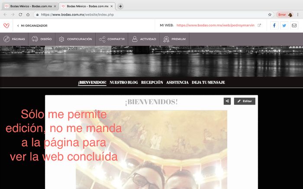Click the Bodas heart logo
Image resolution: width=303 pixels, height=189 pixels.
click(x=6, y=26)
